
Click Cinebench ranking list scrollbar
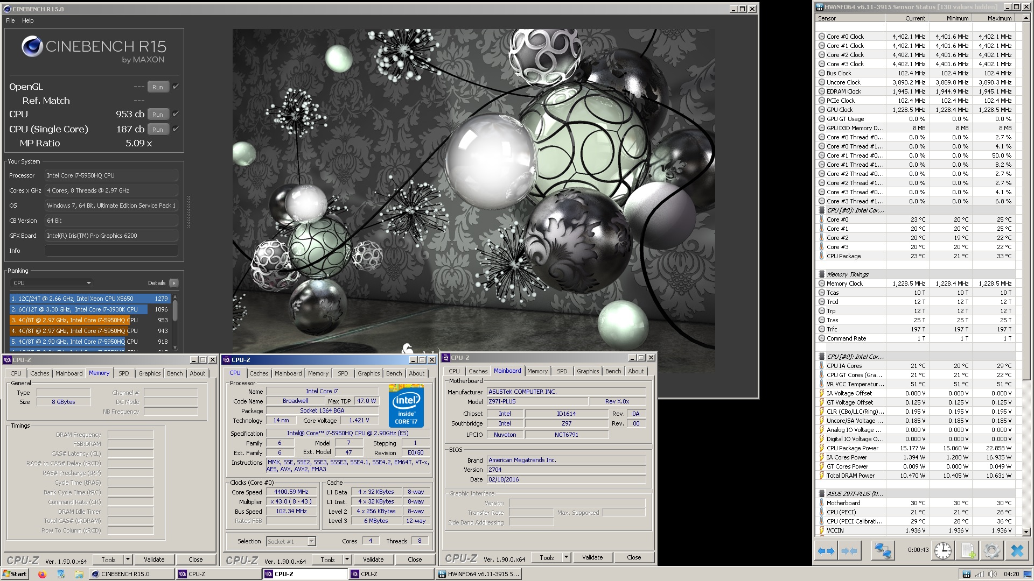174,311
